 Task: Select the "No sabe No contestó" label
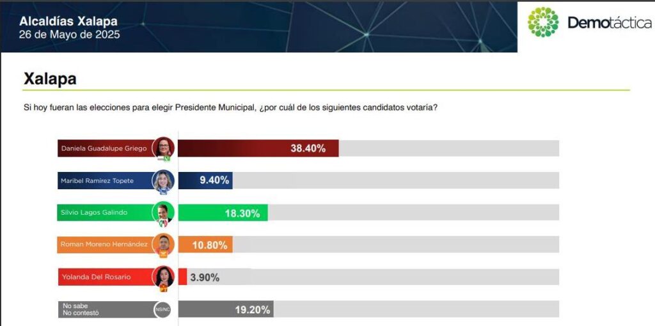(81, 309)
